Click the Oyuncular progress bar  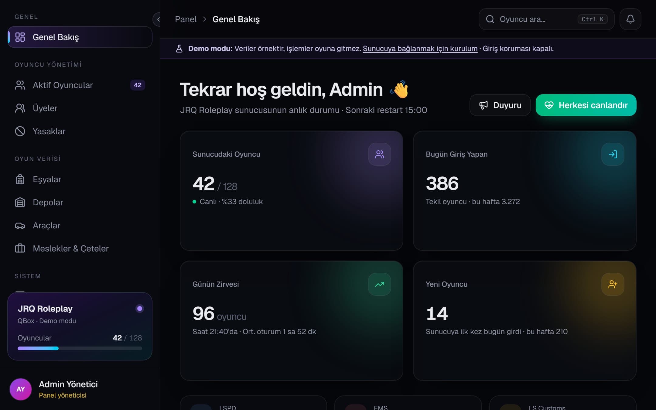[80, 348]
